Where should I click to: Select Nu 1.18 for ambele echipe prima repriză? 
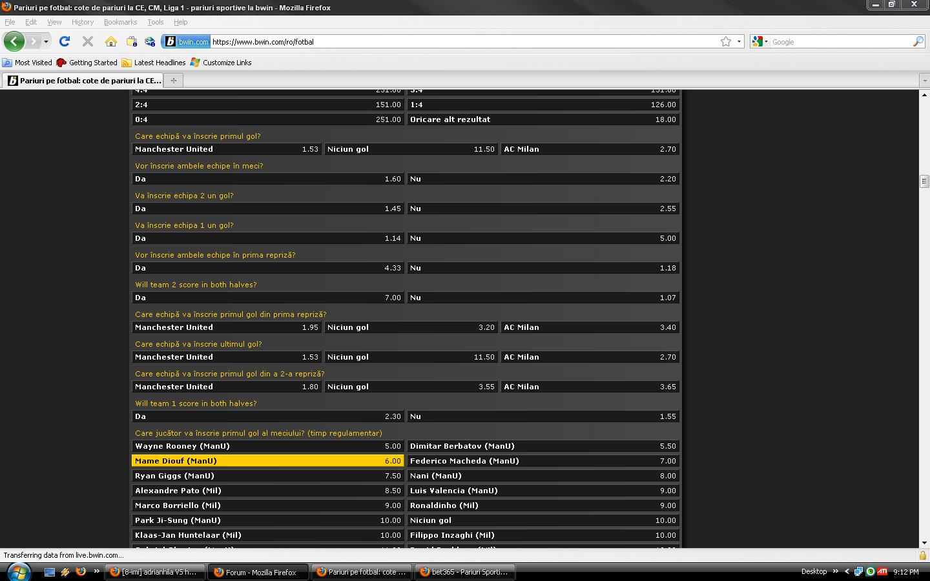(x=543, y=268)
